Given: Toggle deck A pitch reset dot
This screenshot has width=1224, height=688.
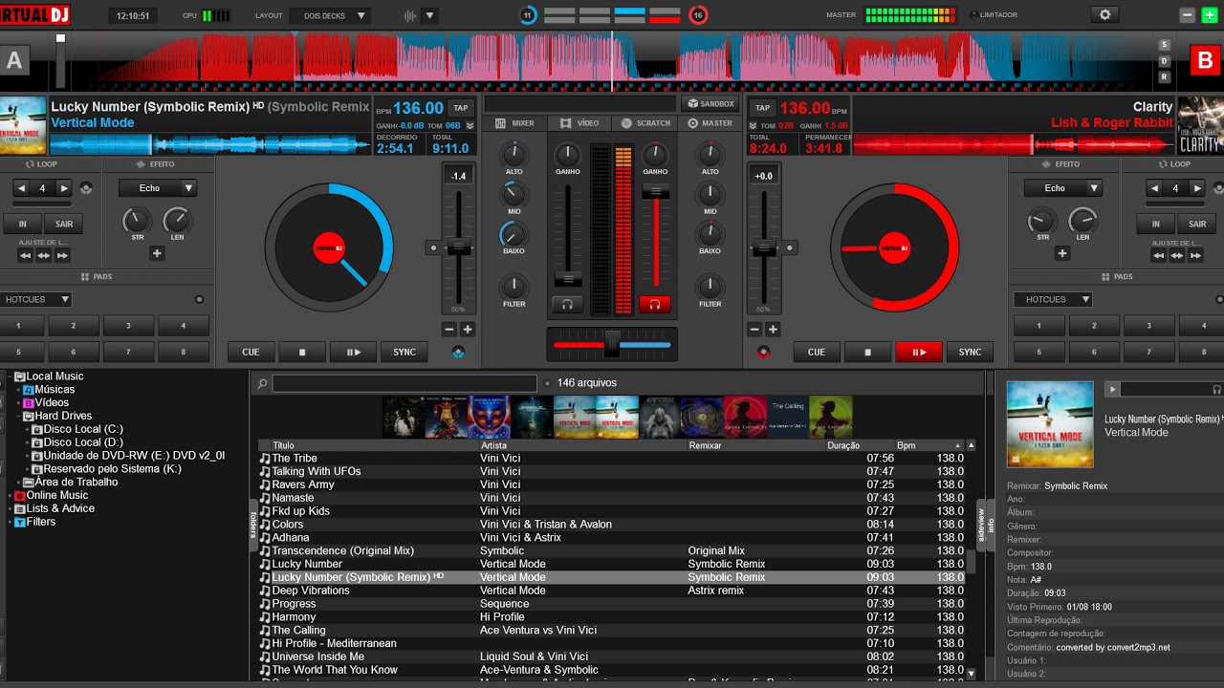Looking at the screenshot, I should (x=433, y=247).
